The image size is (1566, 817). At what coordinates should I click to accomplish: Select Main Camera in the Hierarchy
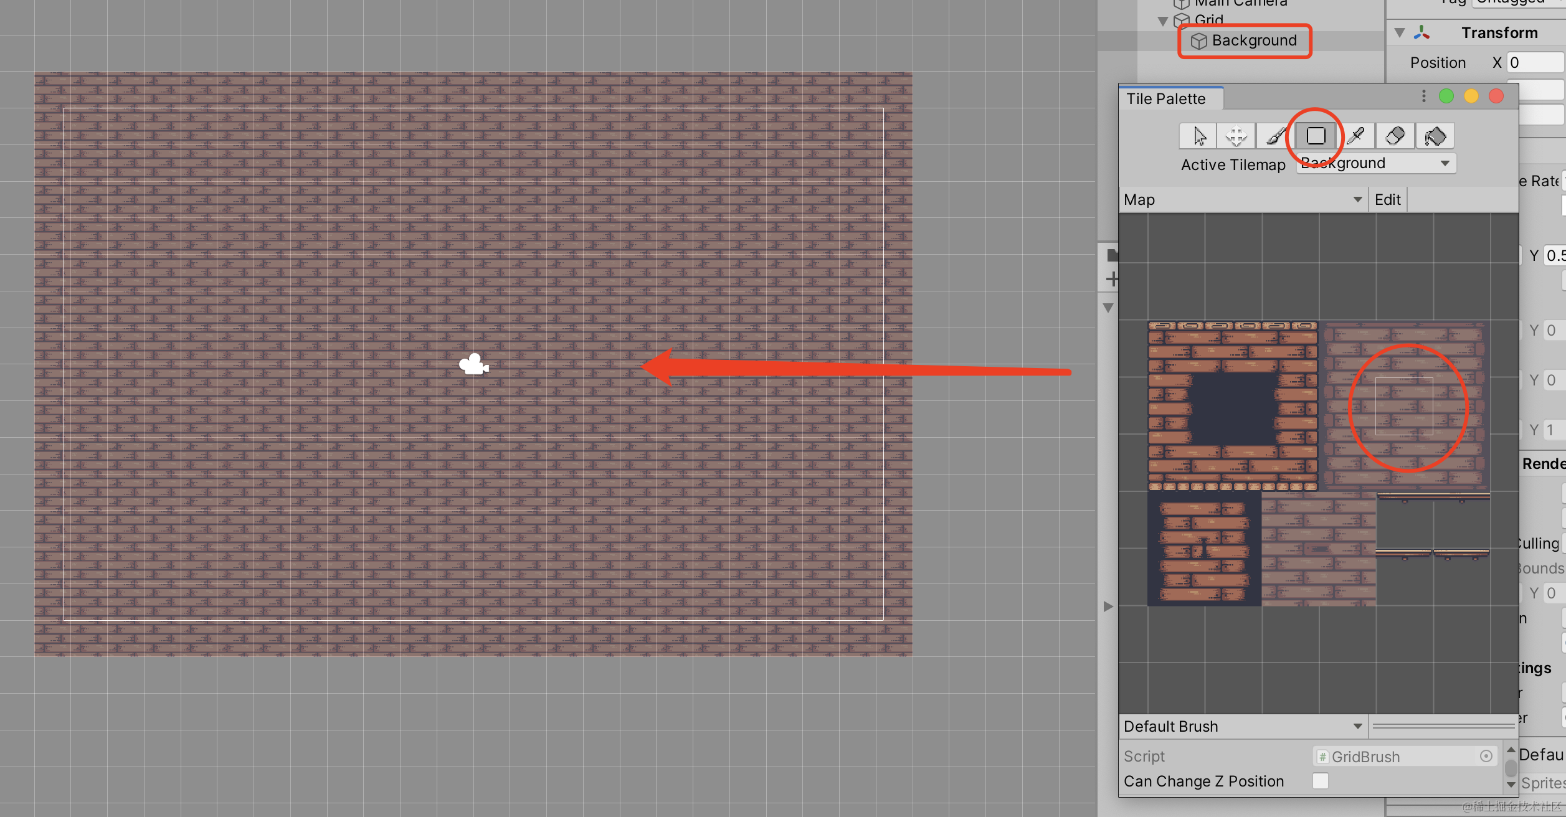point(1240,3)
